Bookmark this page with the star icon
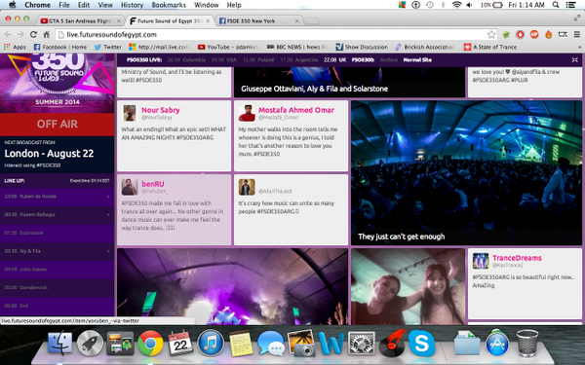The width and height of the screenshot is (585, 365). (491, 35)
